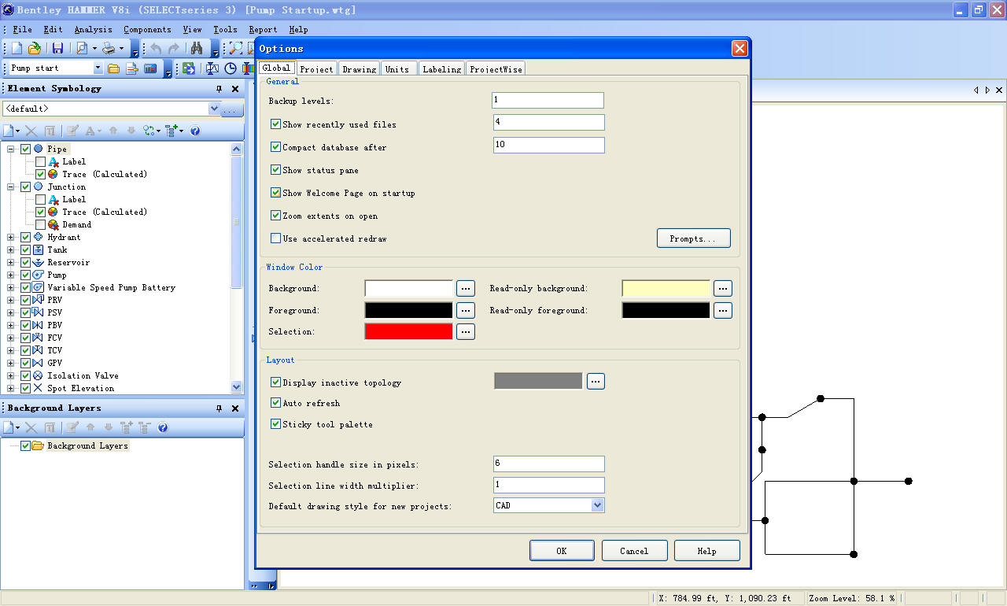1007x606 pixels.
Task: Toggle Zoom extents on open
Action: (x=275, y=216)
